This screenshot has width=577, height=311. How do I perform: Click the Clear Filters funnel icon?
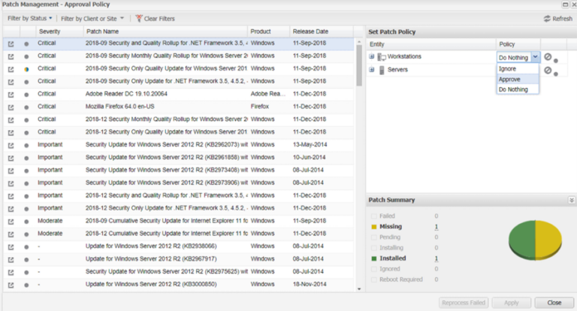click(139, 18)
